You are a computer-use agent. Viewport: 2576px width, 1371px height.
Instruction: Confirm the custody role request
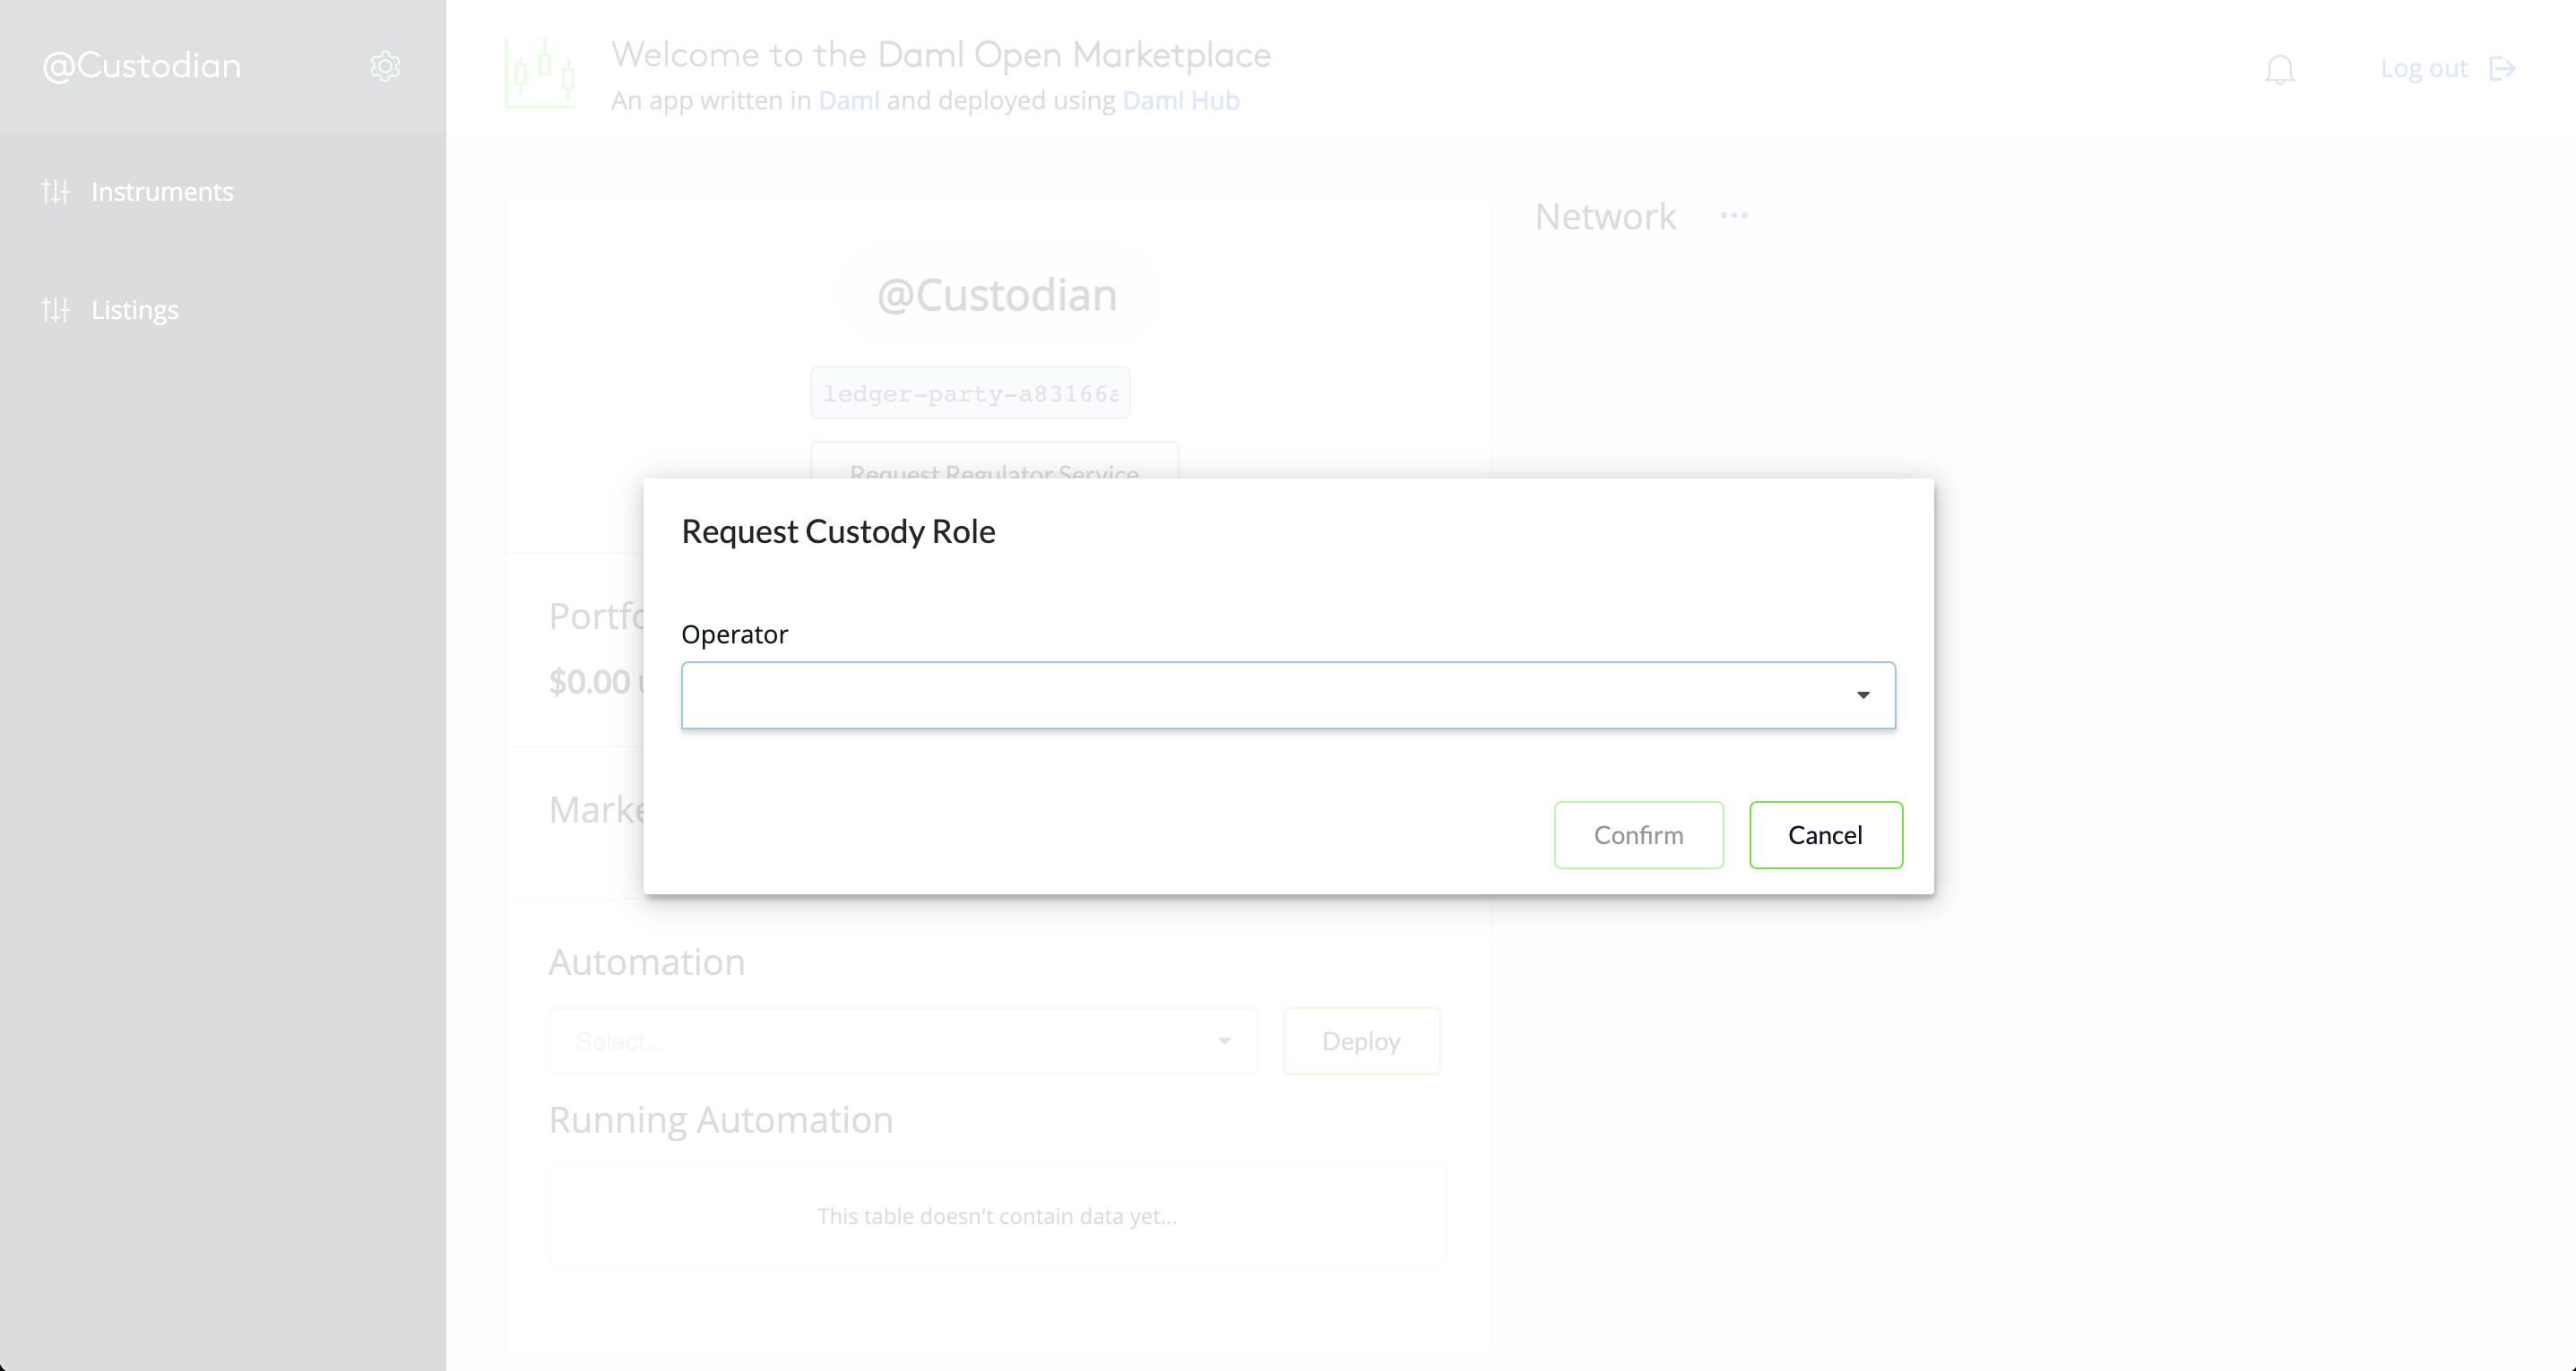coord(1638,835)
